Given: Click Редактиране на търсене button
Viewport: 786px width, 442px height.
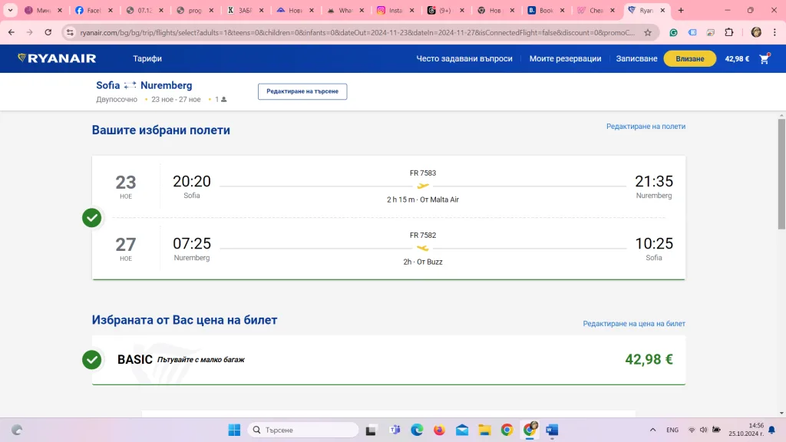Looking at the screenshot, I should tap(302, 91).
